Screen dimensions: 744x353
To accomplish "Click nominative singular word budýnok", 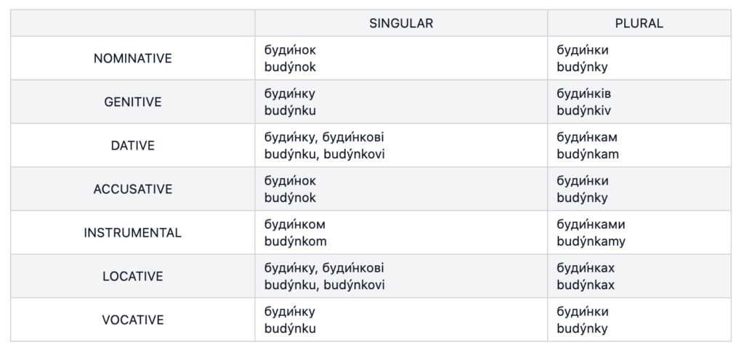I will tap(290, 67).
